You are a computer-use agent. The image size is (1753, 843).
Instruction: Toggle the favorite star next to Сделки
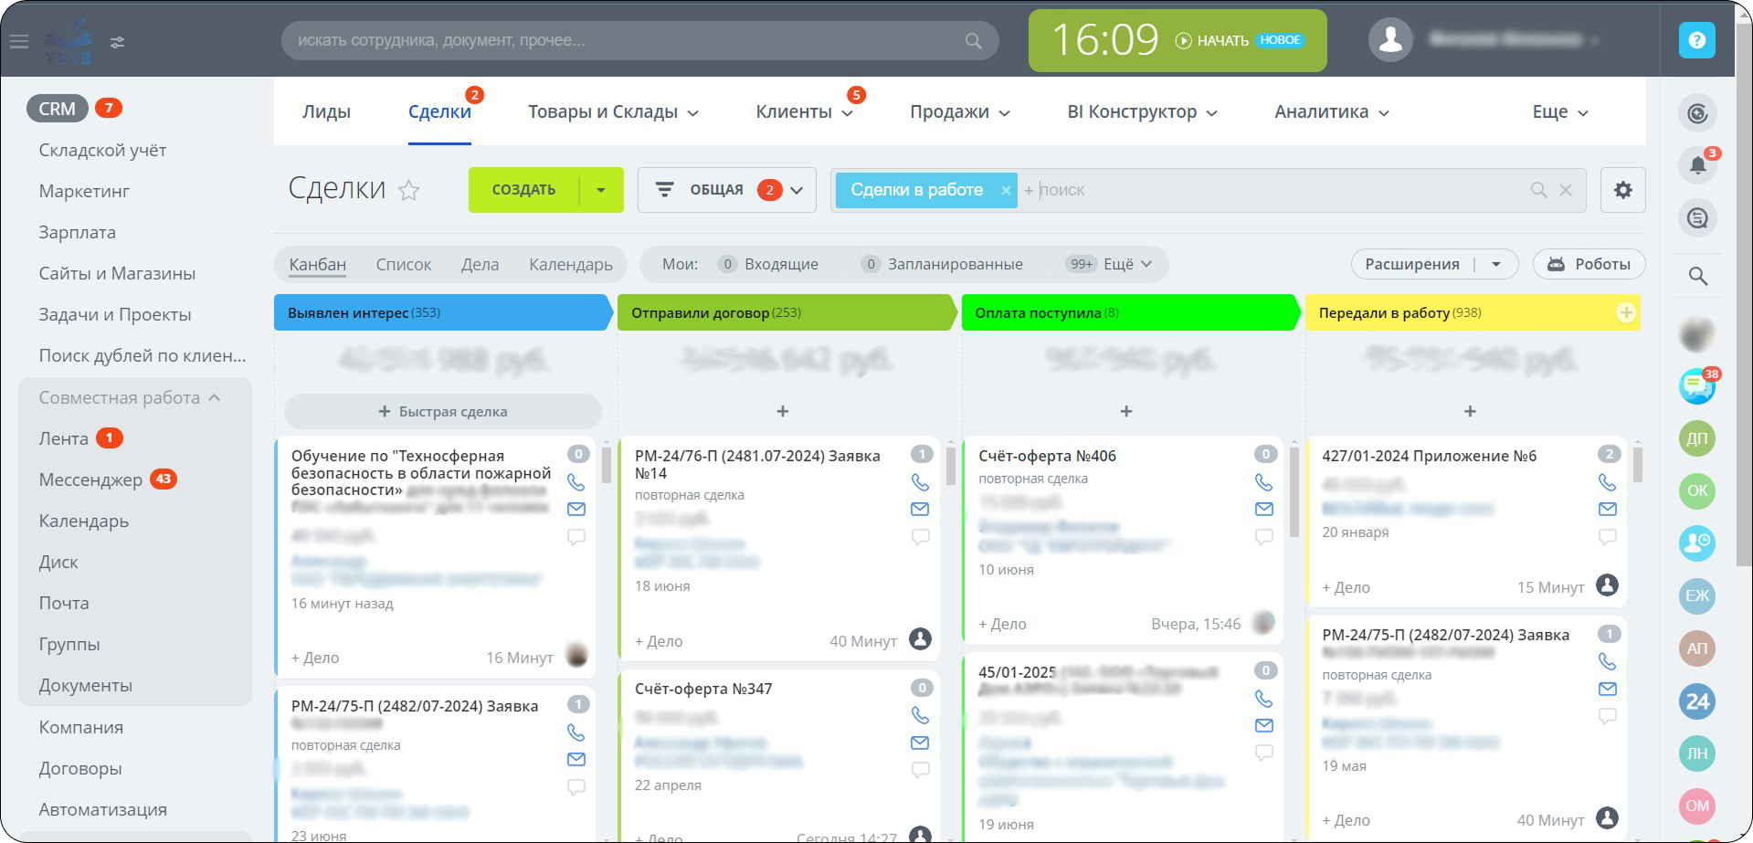pos(408,190)
